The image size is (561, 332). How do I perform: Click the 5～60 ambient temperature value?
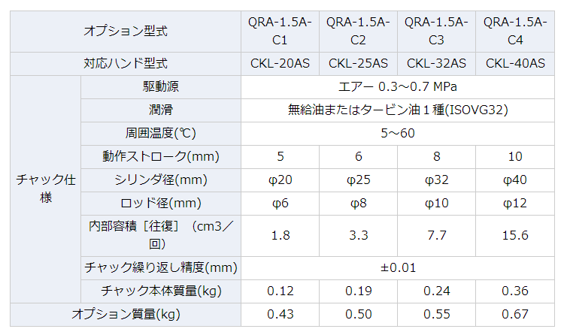pos(399,134)
